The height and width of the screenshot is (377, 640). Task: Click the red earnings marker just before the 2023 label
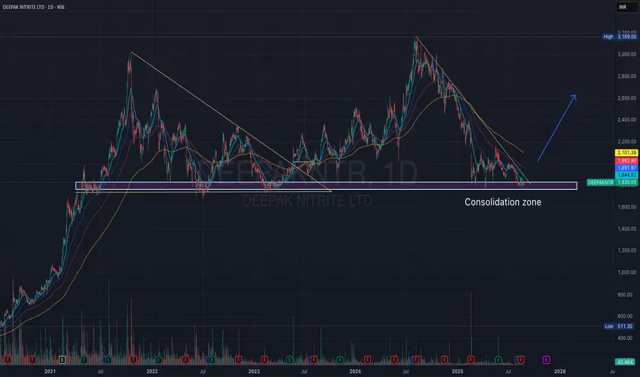pos(238,360)
